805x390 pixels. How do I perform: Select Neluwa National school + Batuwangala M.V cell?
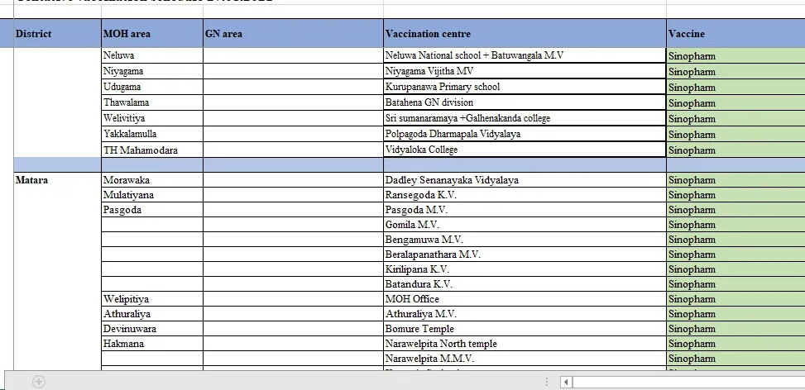pyautogui.click(x=525, y=55)
